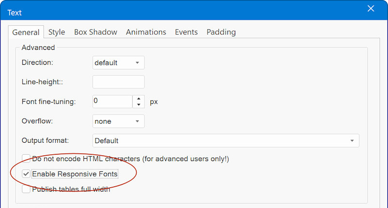Close the Text dialog window
The image size is (388, 208).
[x=371, y=9]
